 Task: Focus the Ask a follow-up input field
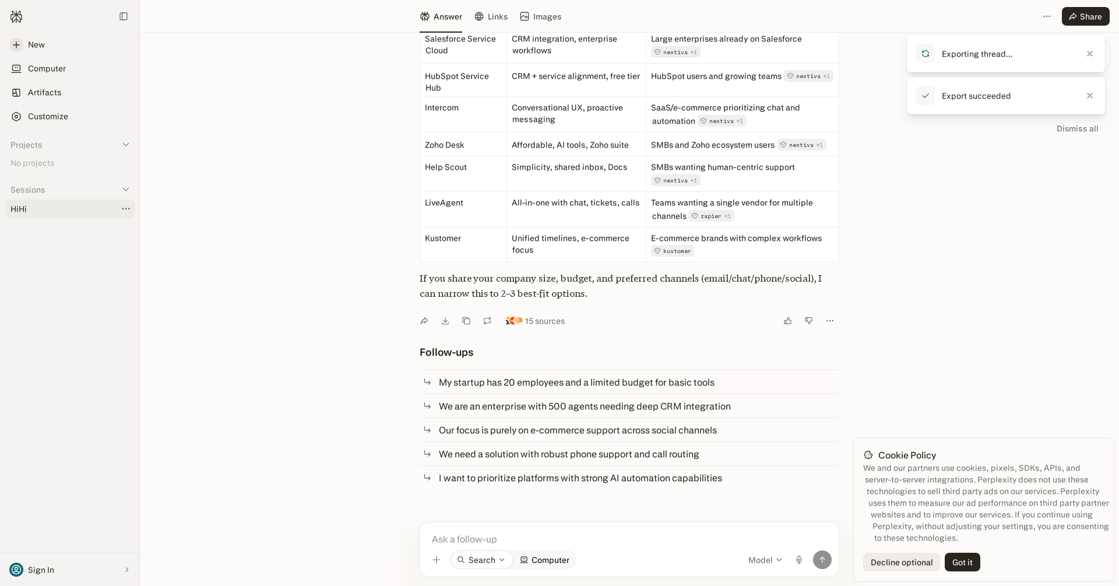point(629,539)
